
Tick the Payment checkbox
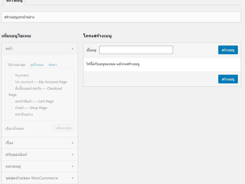coord(11,75)
